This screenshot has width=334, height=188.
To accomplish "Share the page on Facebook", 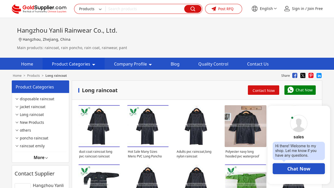I will coord(295,76).
